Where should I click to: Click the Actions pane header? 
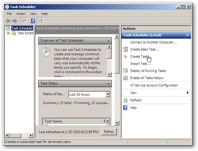click(156, 29)
